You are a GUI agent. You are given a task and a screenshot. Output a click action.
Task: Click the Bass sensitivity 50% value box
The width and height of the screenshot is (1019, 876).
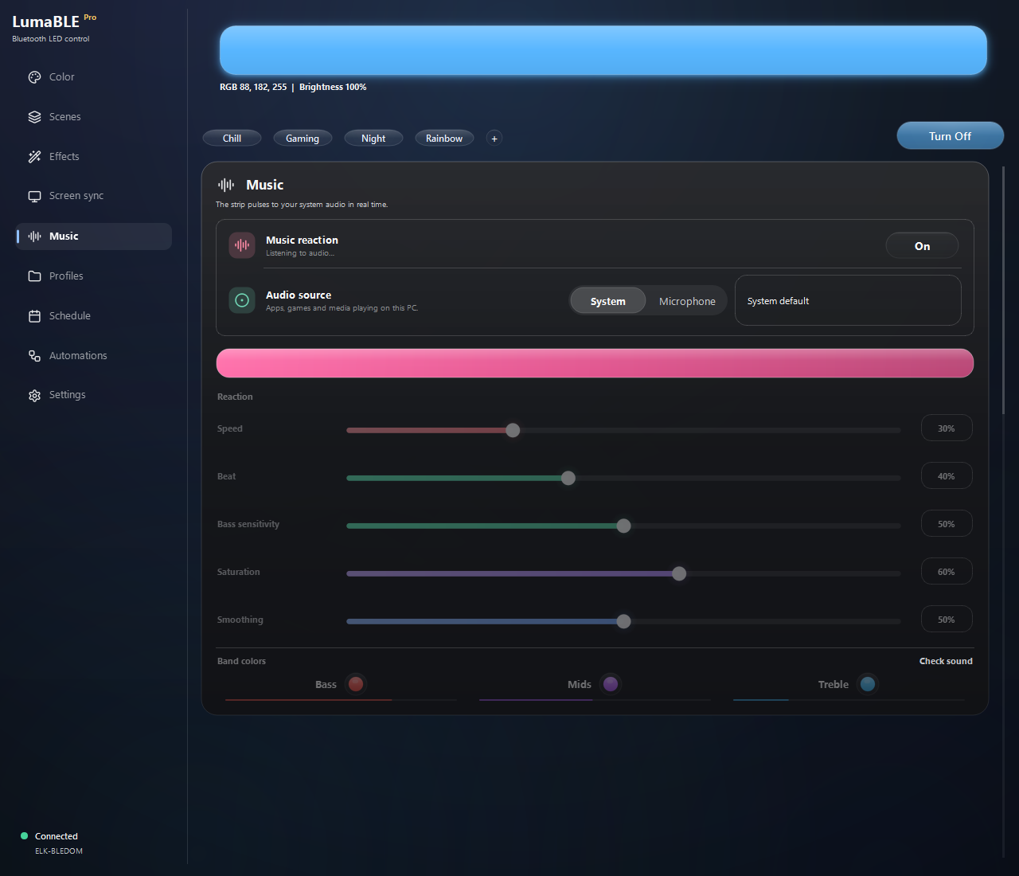click(947, 524)
